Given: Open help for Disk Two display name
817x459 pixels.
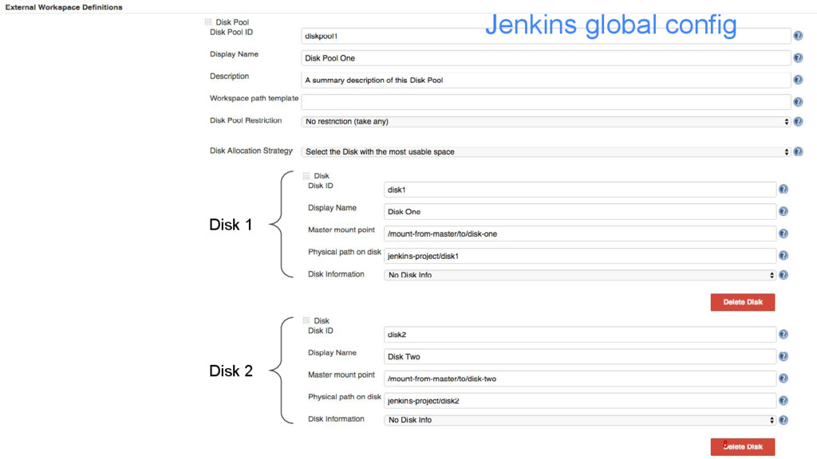Looking at the screenshot, I should (783, 356).
